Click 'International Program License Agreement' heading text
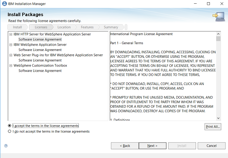 141,34
